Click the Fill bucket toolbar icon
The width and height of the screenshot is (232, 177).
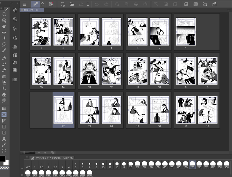click(x=136, y=4)
